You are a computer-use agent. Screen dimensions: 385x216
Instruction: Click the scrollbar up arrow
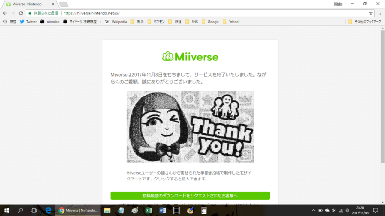point(383,28)
